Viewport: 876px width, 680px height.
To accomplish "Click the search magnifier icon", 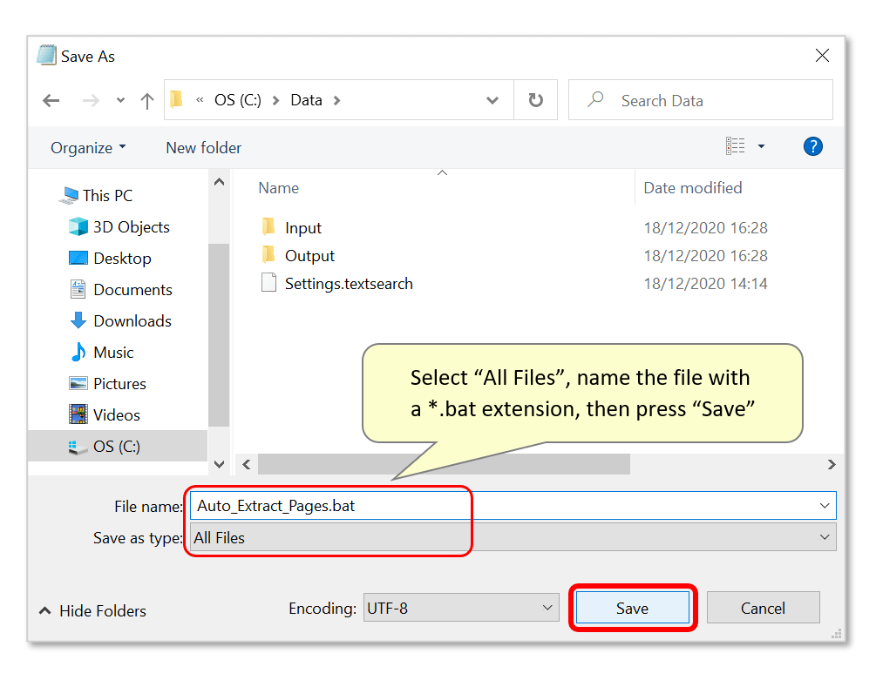I will coord(595,100).
